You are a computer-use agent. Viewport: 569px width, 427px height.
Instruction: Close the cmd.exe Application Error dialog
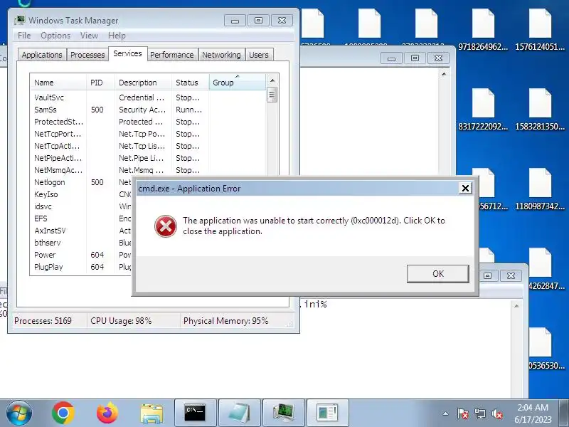(x=465, y=188)
